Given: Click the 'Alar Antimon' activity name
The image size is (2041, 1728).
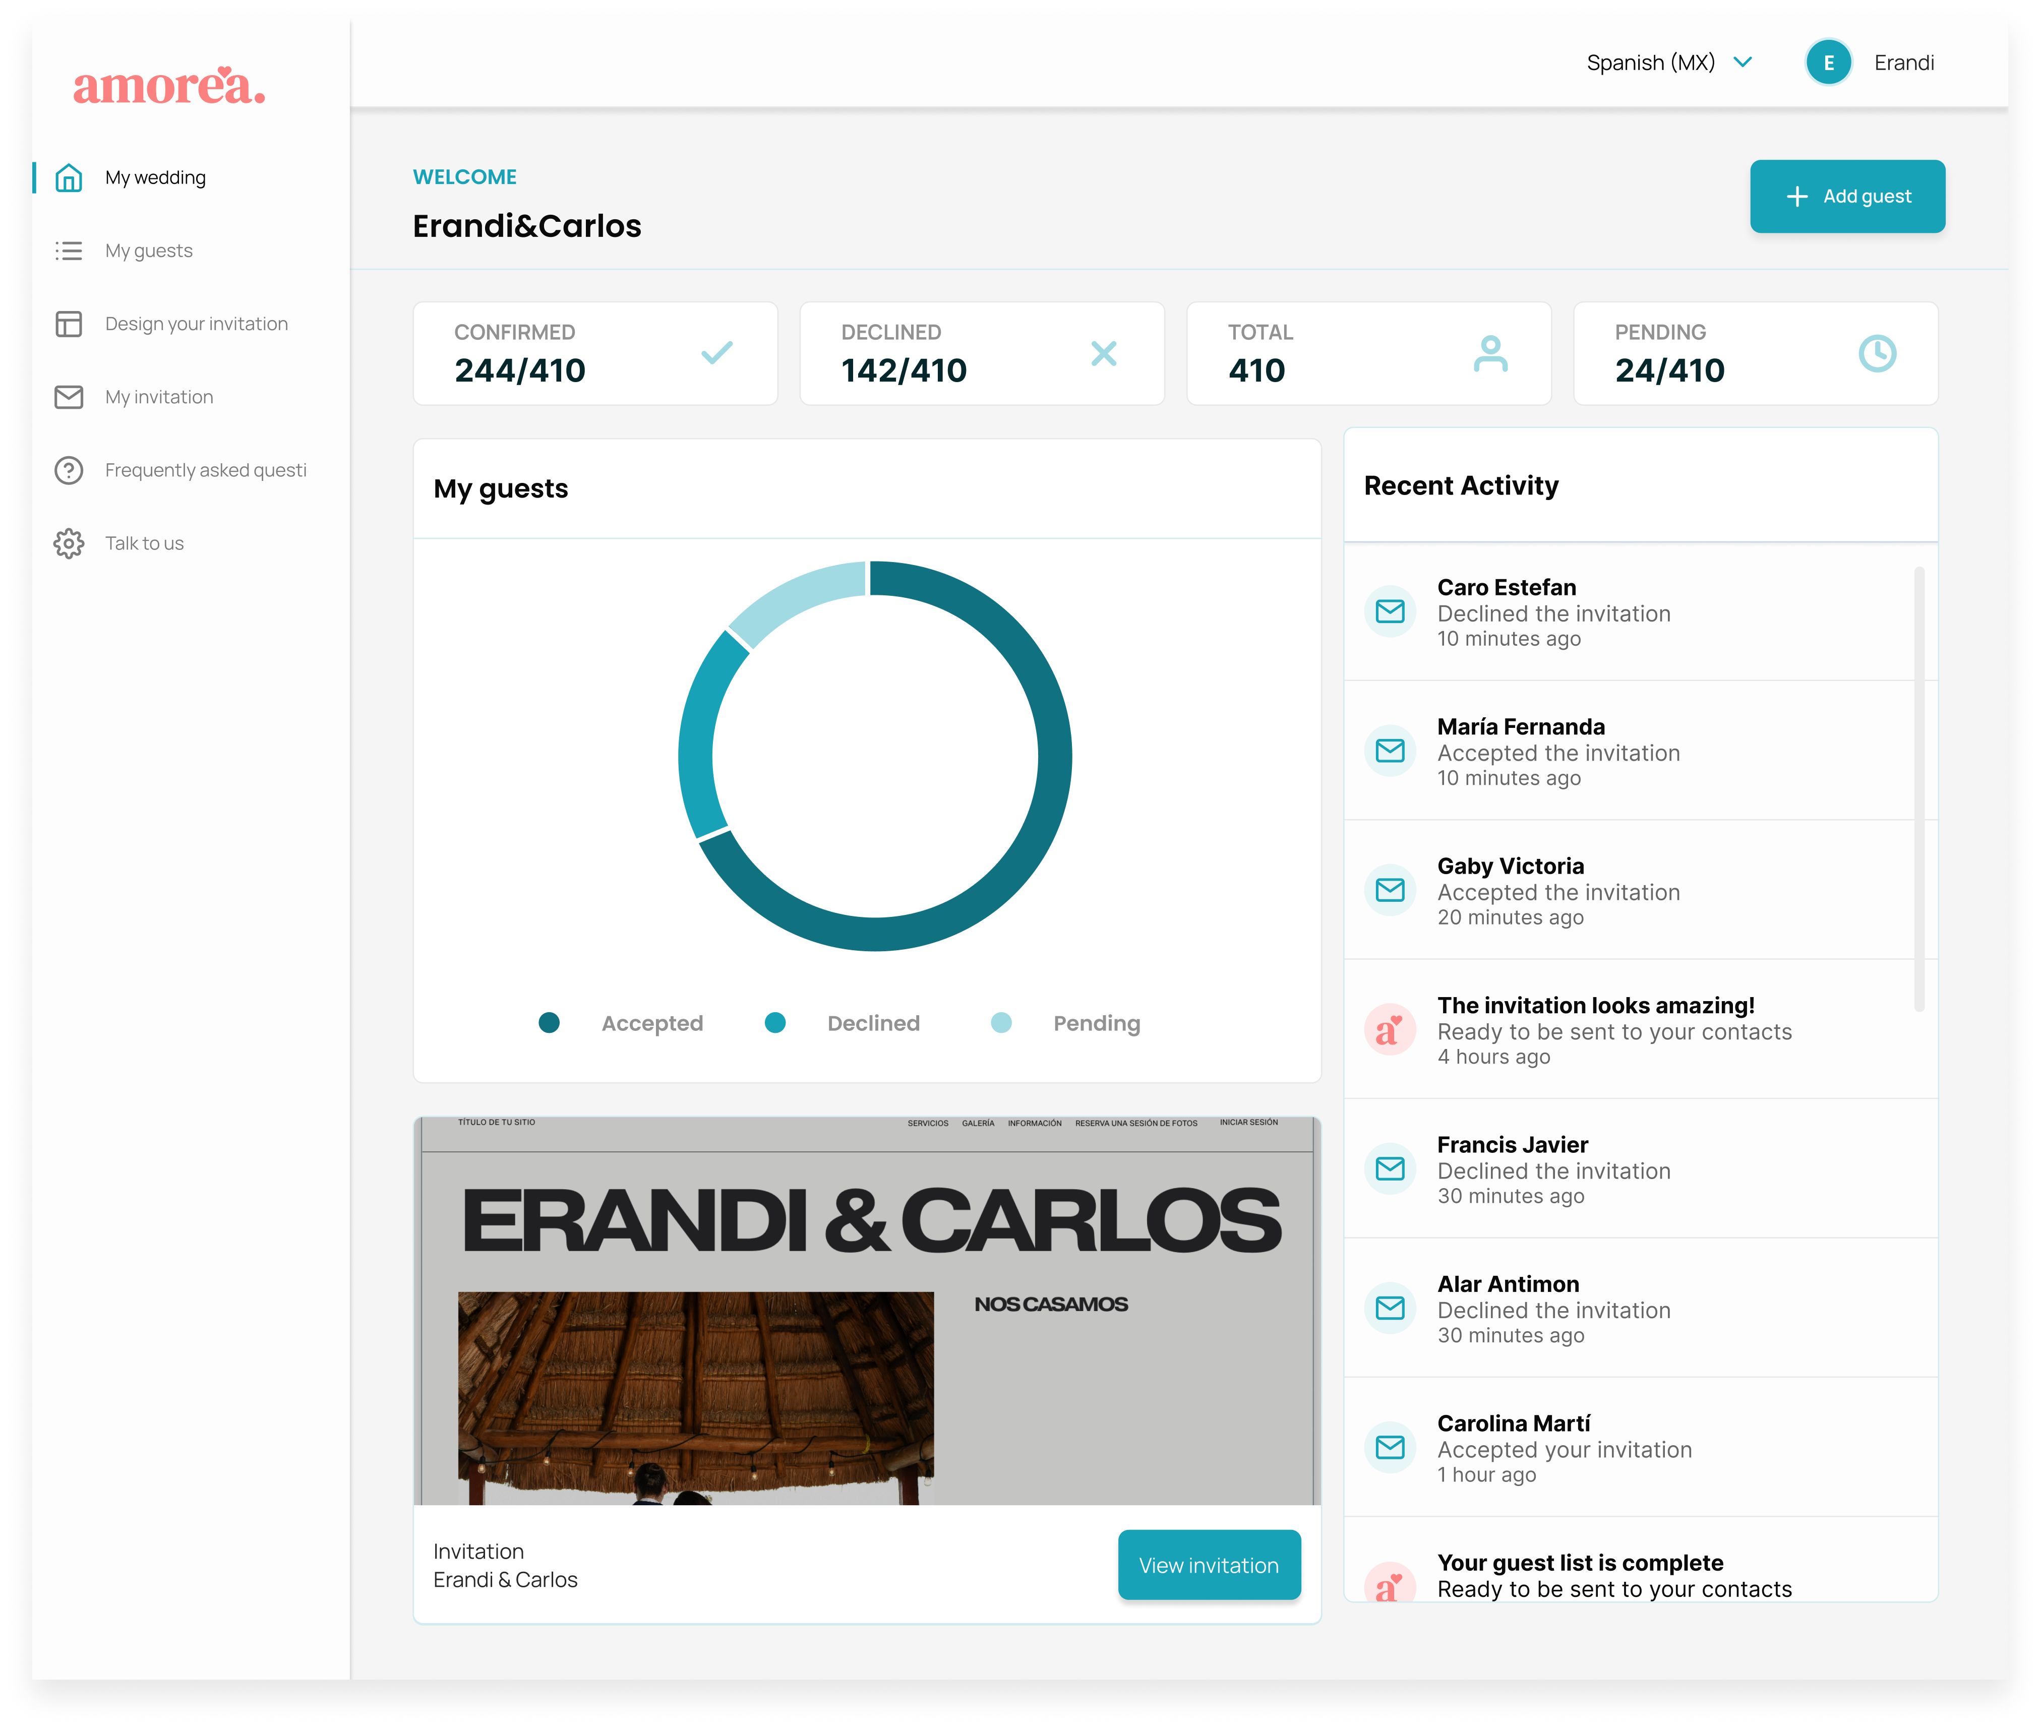Looking at the screenshot, I should [1508, 1284].
